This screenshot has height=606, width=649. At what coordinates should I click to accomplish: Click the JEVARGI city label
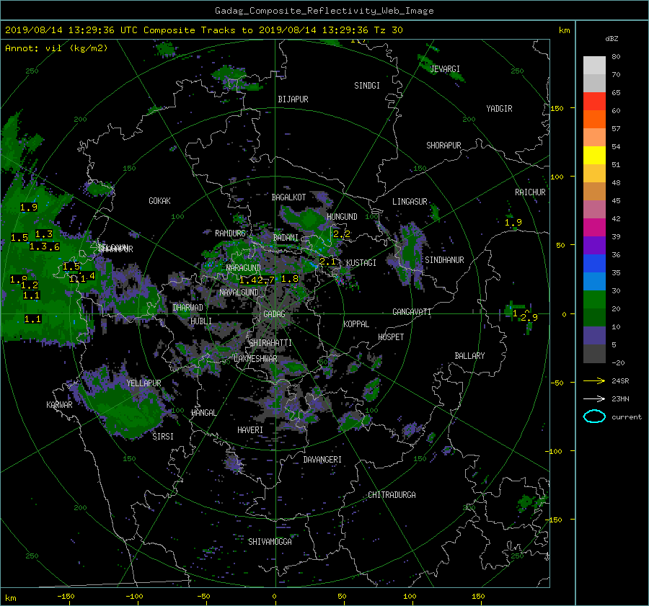pyautogui.click(x=445, y=69)
